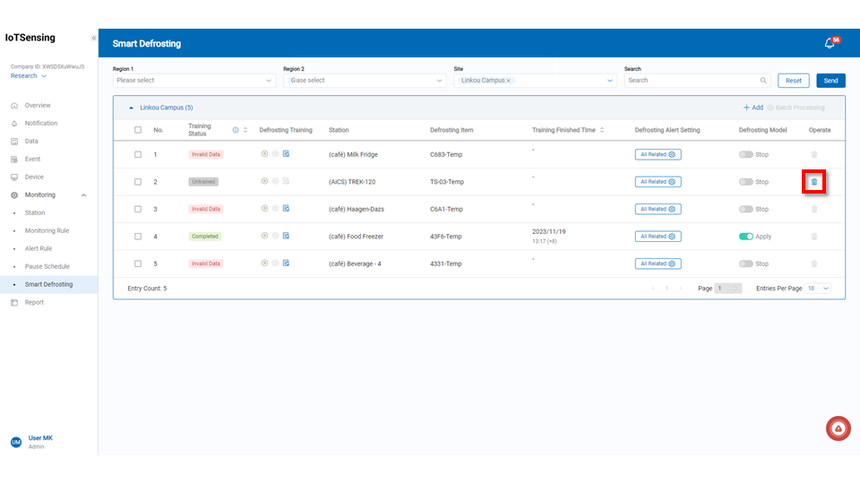Delete the TREK-120 row with trash icon
This screenshot has height=484, width=860.
coord(813,182)
